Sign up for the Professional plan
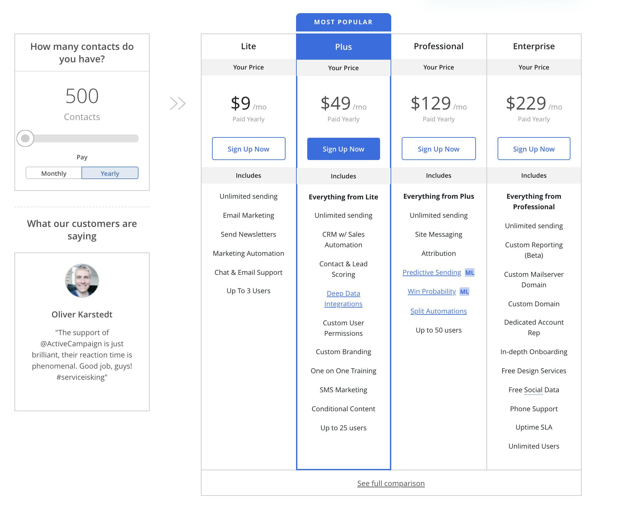Screen dimensions: 642x507 pyautogui.click(x=439, y=149)
